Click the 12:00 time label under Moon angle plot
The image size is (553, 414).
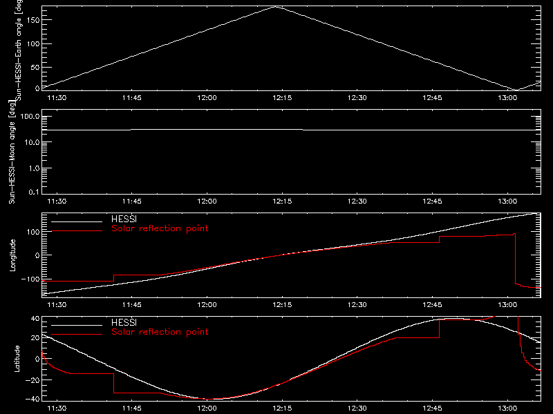click(x=207, y=201)
